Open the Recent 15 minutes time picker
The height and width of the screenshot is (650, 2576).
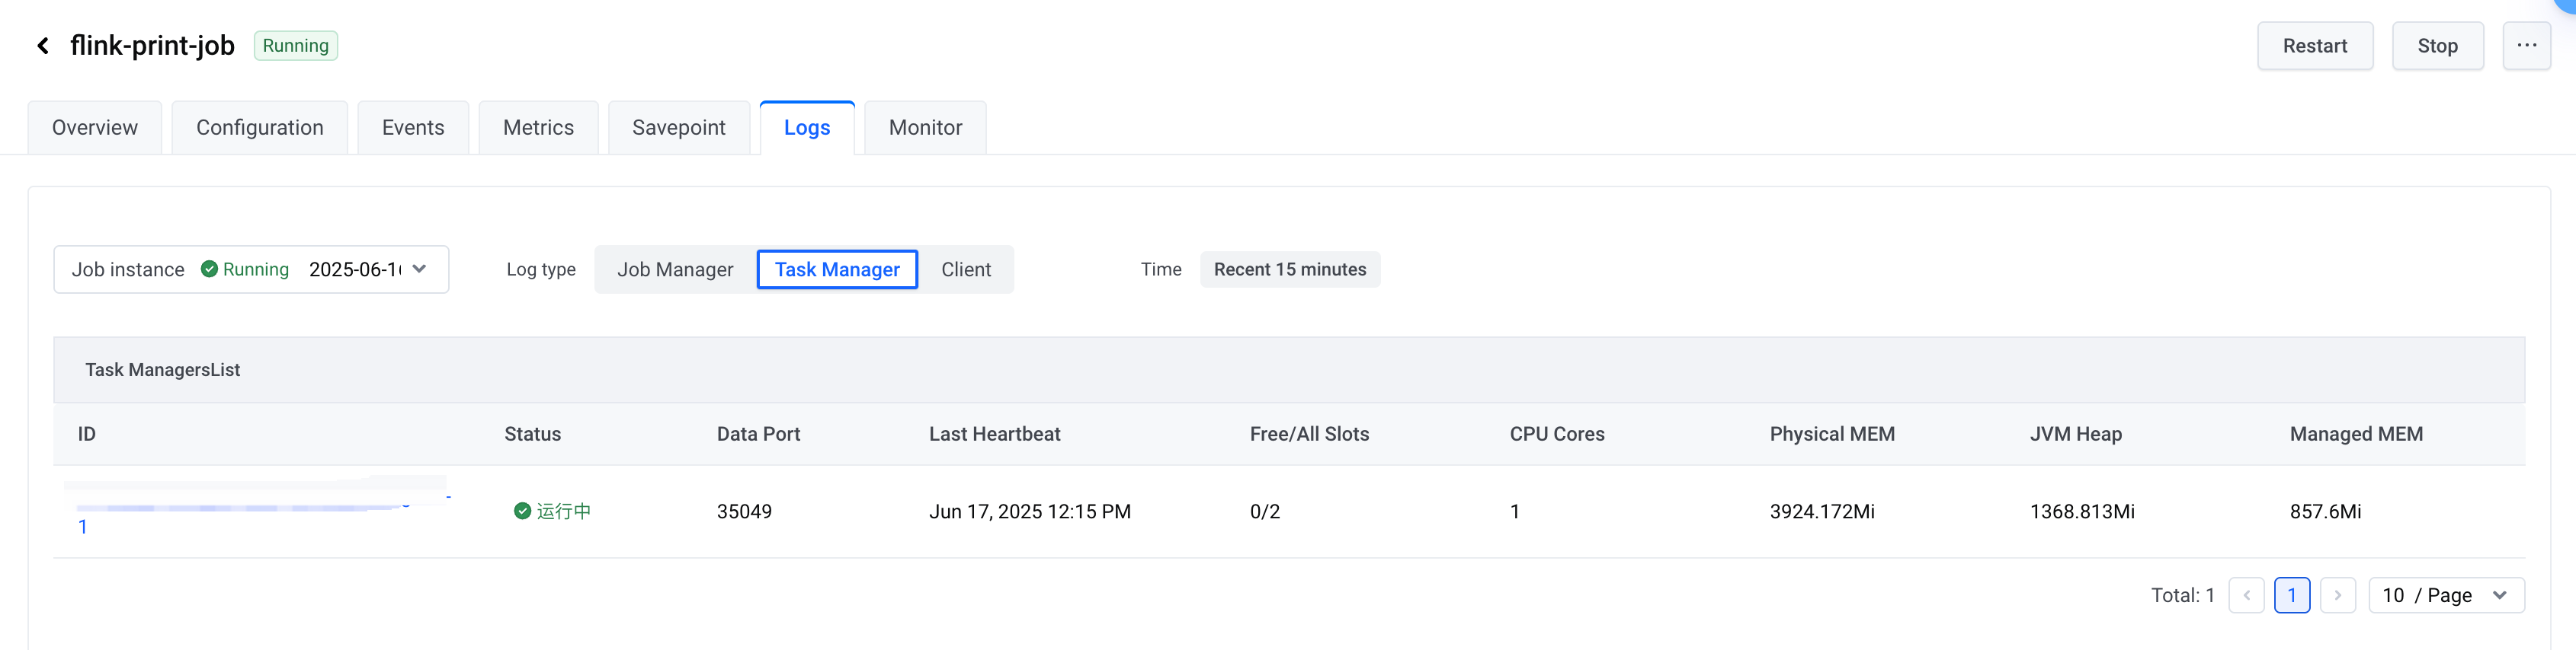[1289, 269]
